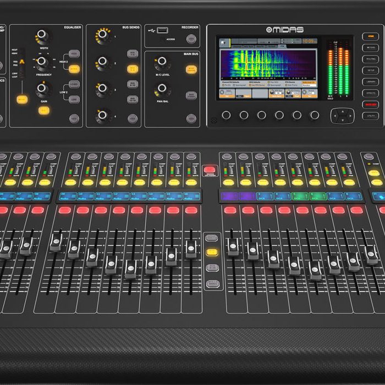Turn the equaliser WIDTH knob

42,35
